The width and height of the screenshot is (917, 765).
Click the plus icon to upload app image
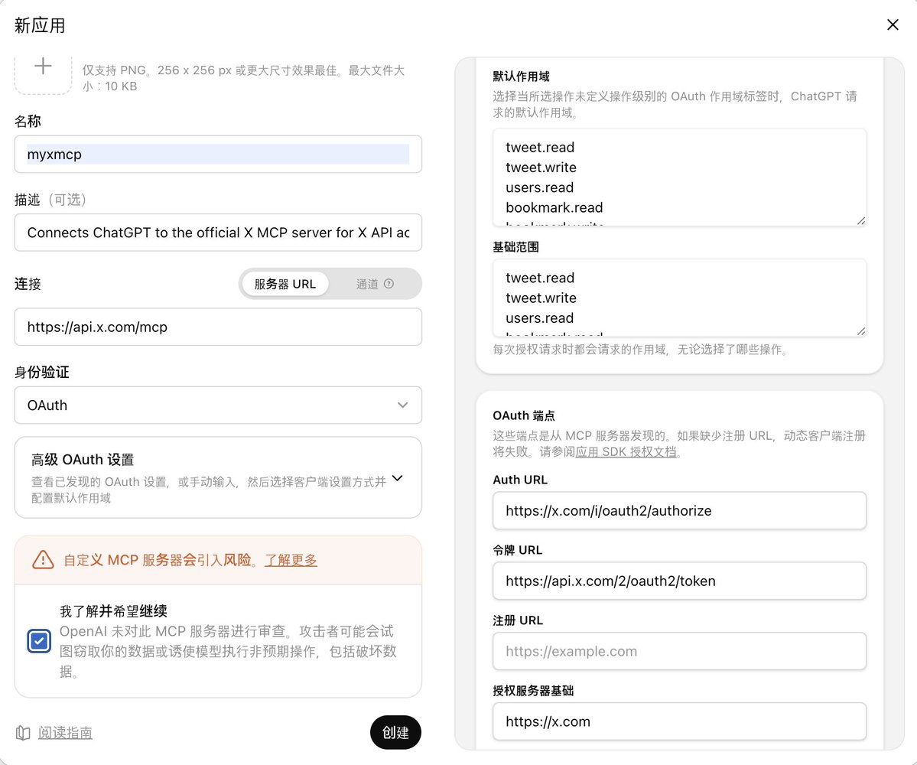[43, 66]
